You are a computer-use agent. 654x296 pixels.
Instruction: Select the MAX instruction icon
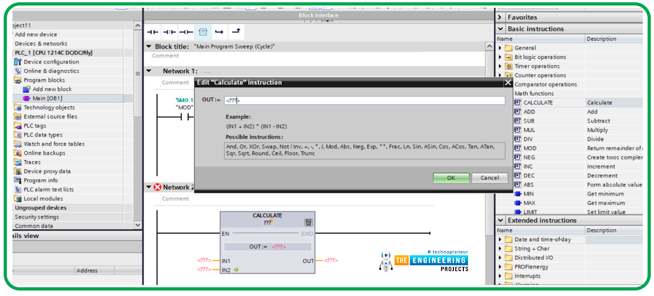click(x=518, y=203)
